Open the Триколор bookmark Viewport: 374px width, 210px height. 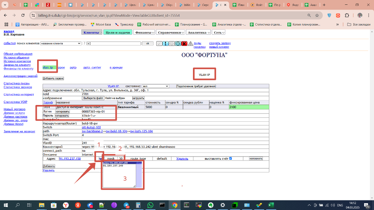click(124, 24)
